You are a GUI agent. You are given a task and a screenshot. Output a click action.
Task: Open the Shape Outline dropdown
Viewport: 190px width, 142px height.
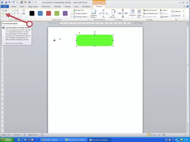[81, 13]
